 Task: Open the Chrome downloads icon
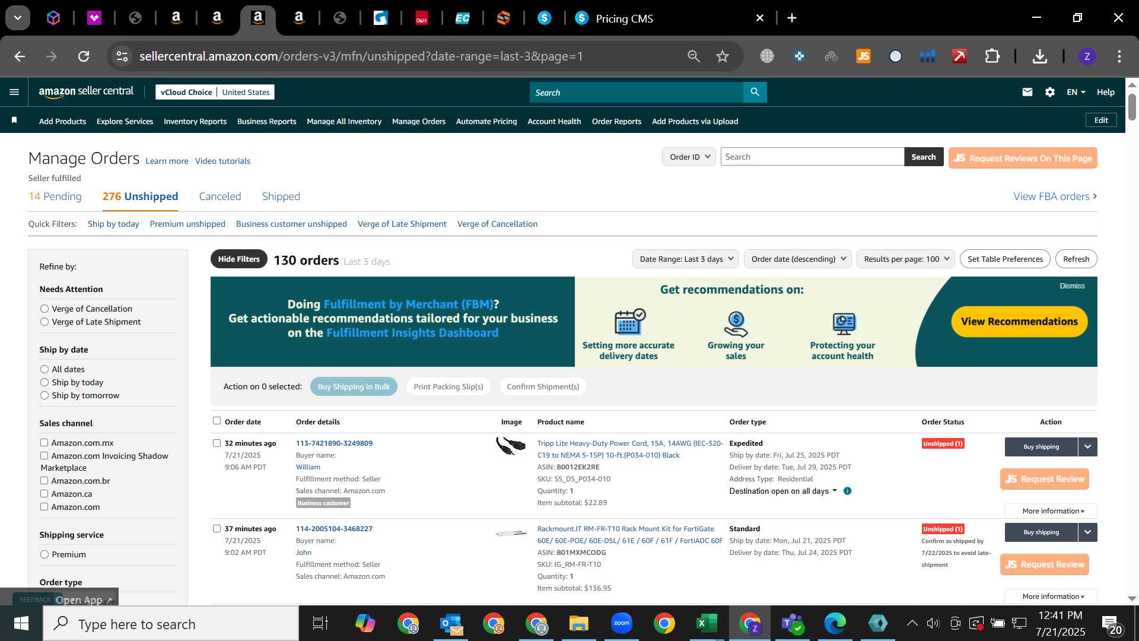(x=1039, y=56)
